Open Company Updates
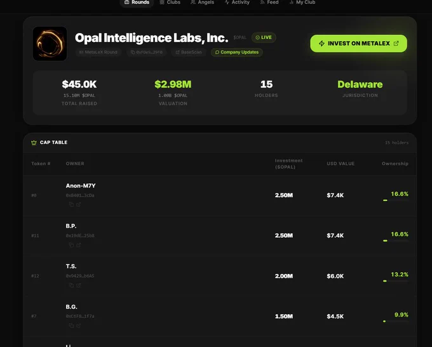This screenshot has height=347, width=432. 237,52
